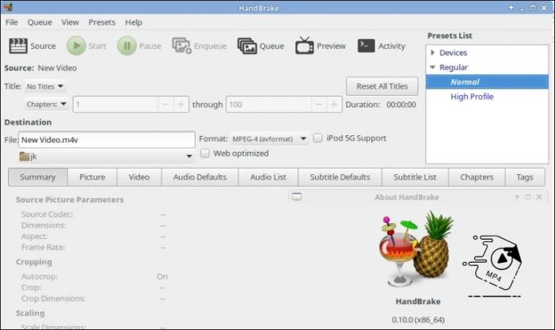Click the Source: New Video label
This screenshot has height=330, width=555.
point(40,68)
